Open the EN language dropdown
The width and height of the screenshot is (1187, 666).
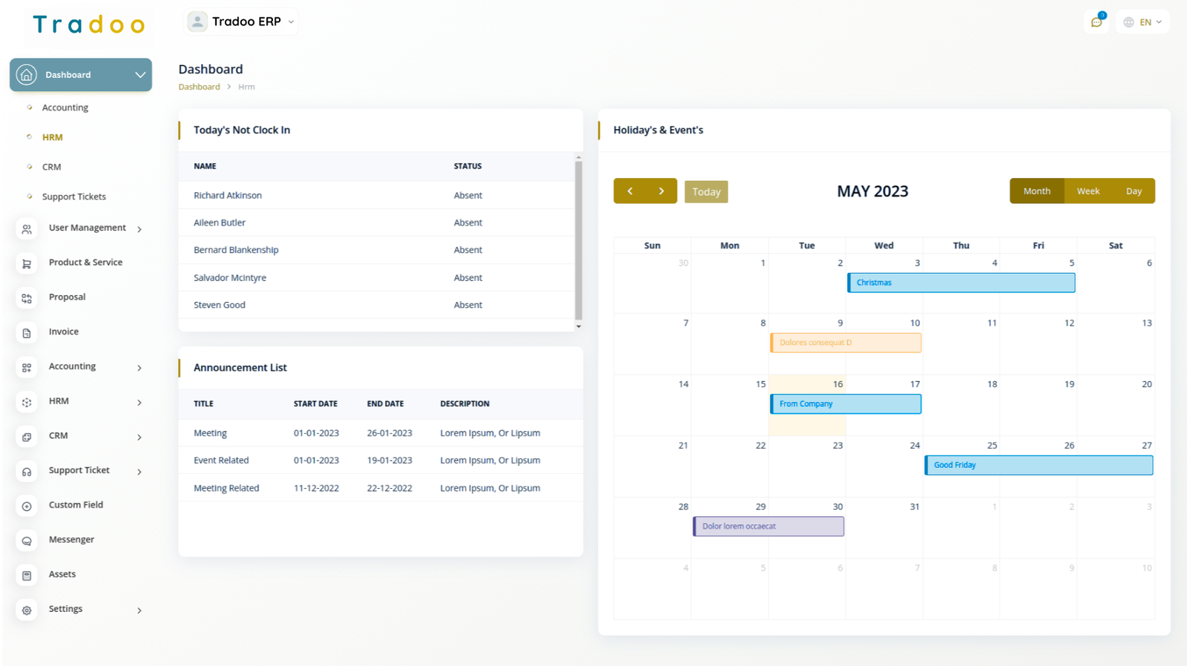coord(1142,22)
